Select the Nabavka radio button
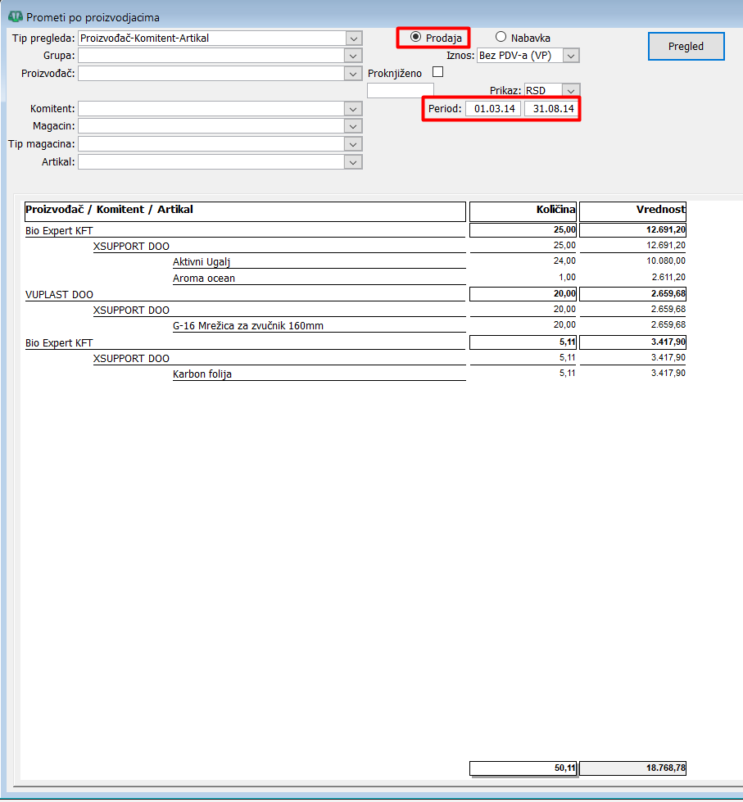Image resolution: width=743 pixels, height=802 pixels. point(501,37)
